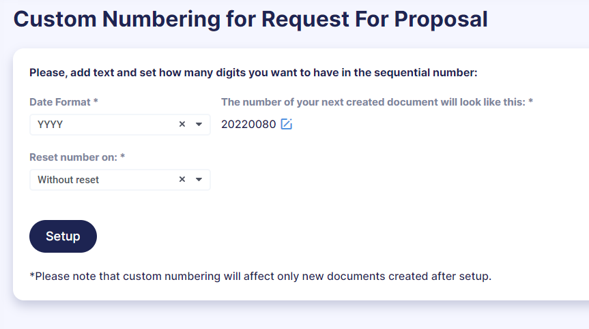Open the Reset number on dropdown arrow
Image resolution: width=589 pixels, height=329 pixels.
(199, 180)
